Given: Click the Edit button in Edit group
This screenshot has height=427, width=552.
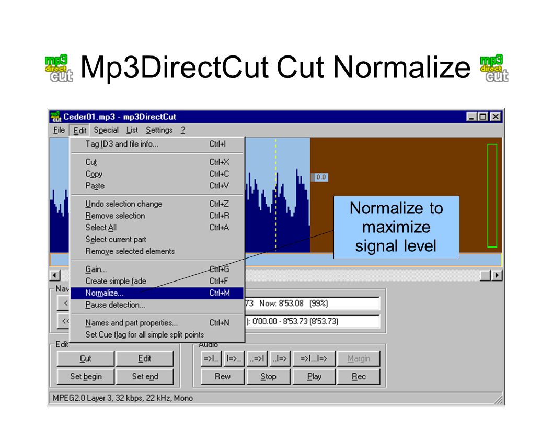Looking at the screenshot, I should [x=145, y=358].
